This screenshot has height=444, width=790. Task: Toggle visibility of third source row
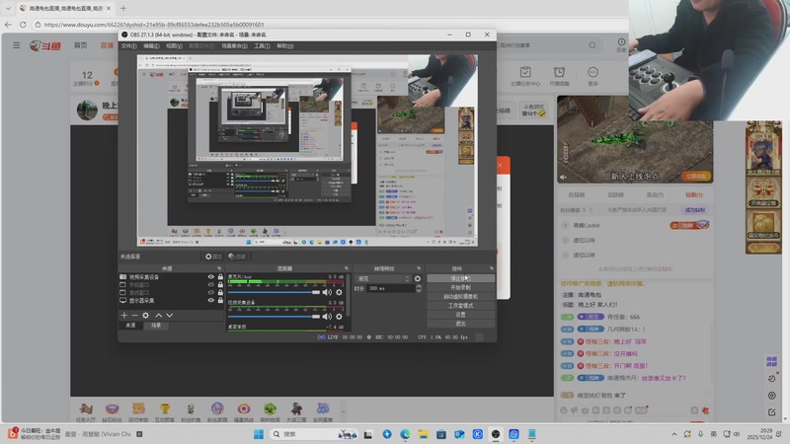211,292
